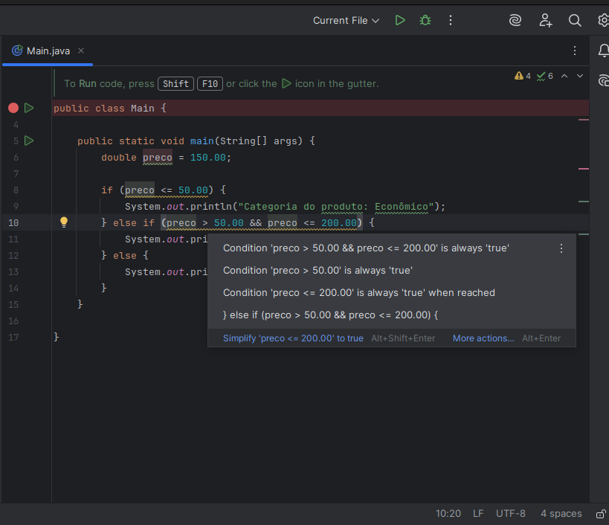Image resolution: width=609 pixels, height=525 pixels.
Task: Open editor tab options vertical dots
Action: point(575,51)
